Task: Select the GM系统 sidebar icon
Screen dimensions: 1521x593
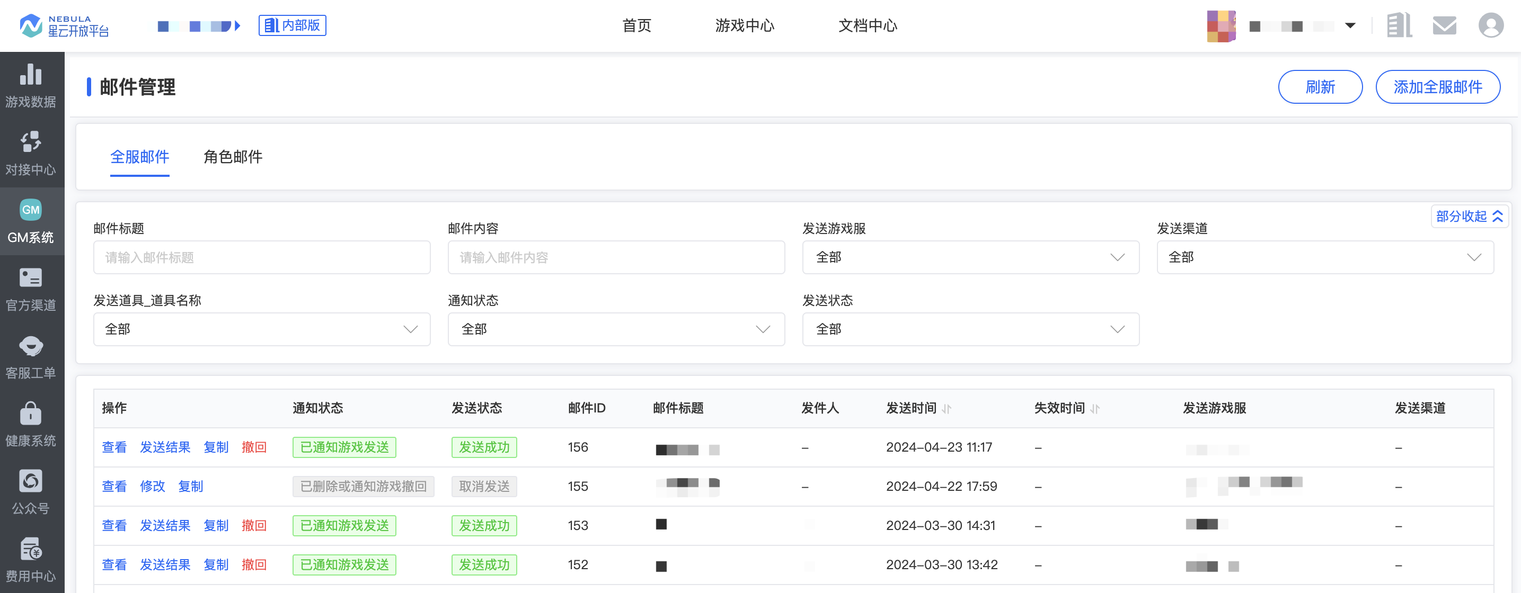Action: tap(31, 210)
